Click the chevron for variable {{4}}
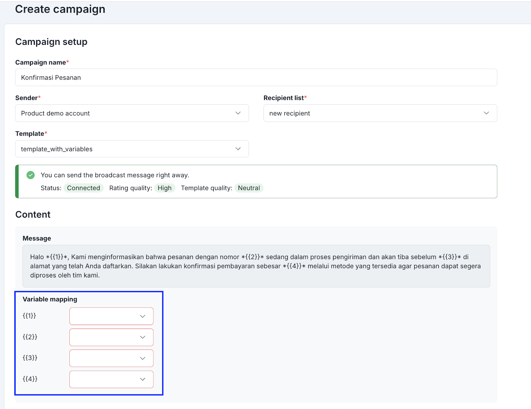Viewport: 531px width, 409px height. coord(142,379)
